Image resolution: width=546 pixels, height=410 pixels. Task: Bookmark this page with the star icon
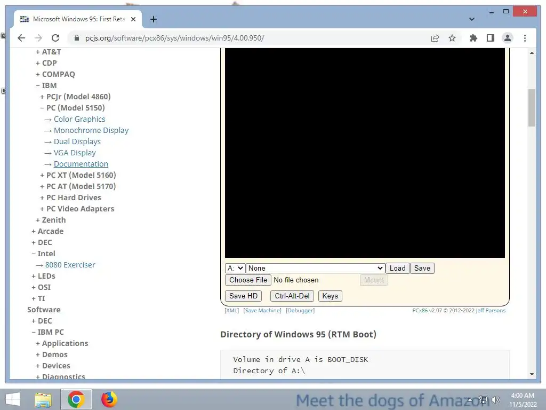(452, 38)
